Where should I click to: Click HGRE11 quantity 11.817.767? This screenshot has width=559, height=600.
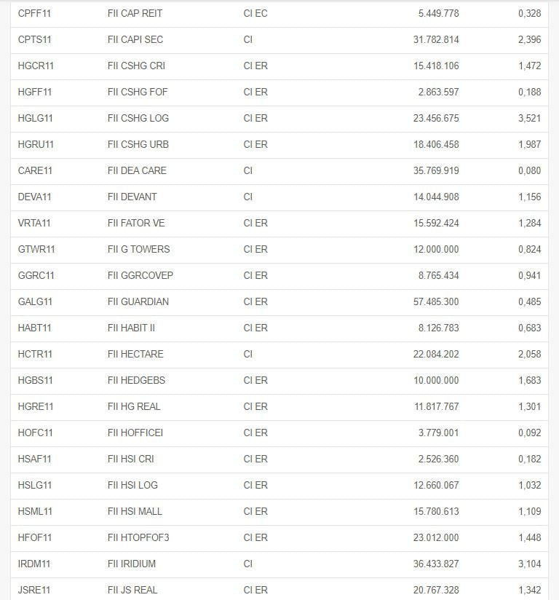coord(436,407)
